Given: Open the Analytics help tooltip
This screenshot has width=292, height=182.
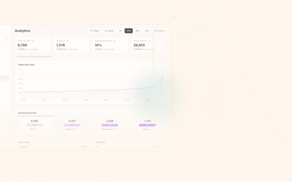Looking at the screenshot, I should coord(34,31).
